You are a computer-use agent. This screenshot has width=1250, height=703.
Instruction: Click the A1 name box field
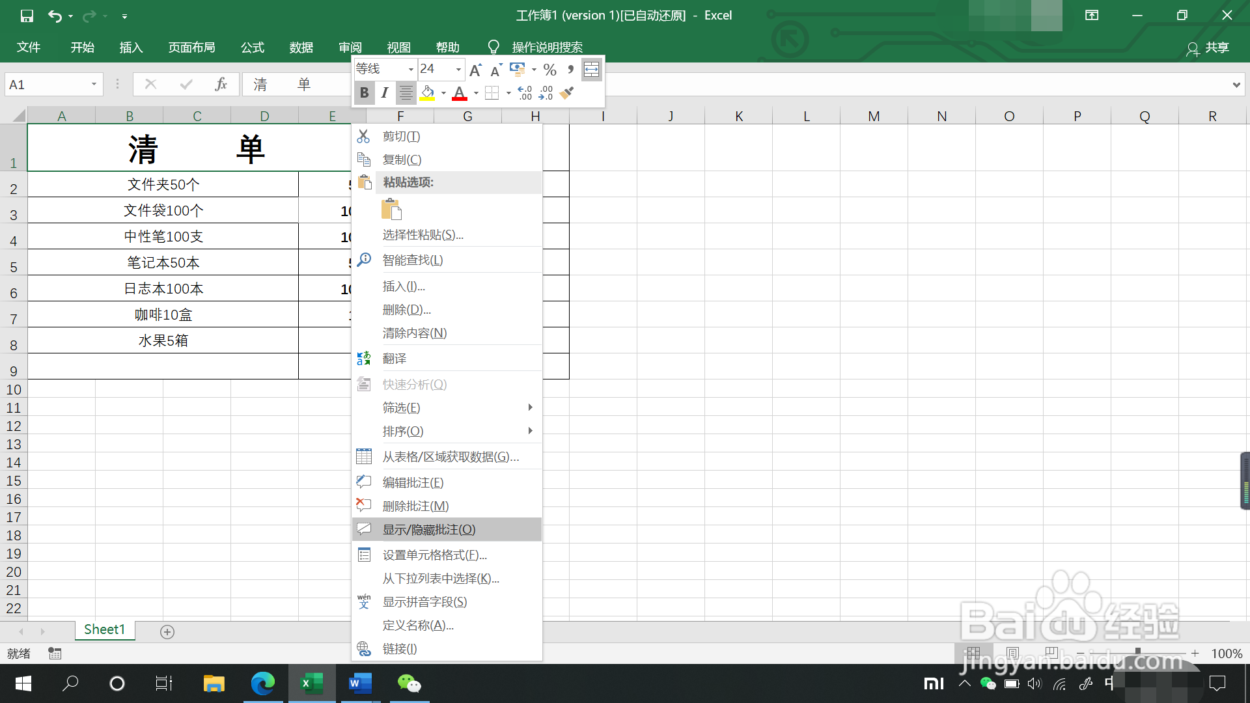[x=47, y=85]
